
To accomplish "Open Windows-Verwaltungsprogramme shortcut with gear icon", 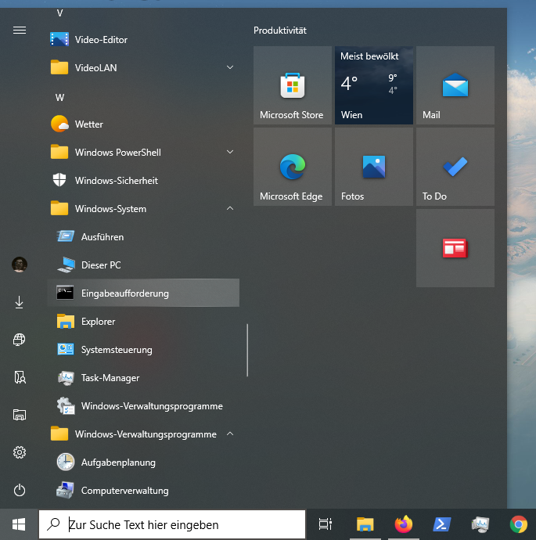I will point(143,406).
